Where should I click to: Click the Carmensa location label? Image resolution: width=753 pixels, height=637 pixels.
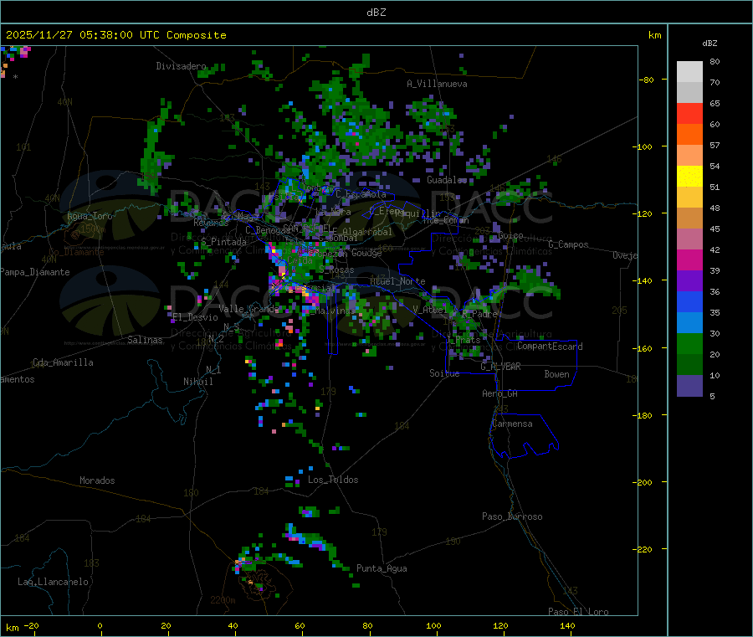point(512,424)
